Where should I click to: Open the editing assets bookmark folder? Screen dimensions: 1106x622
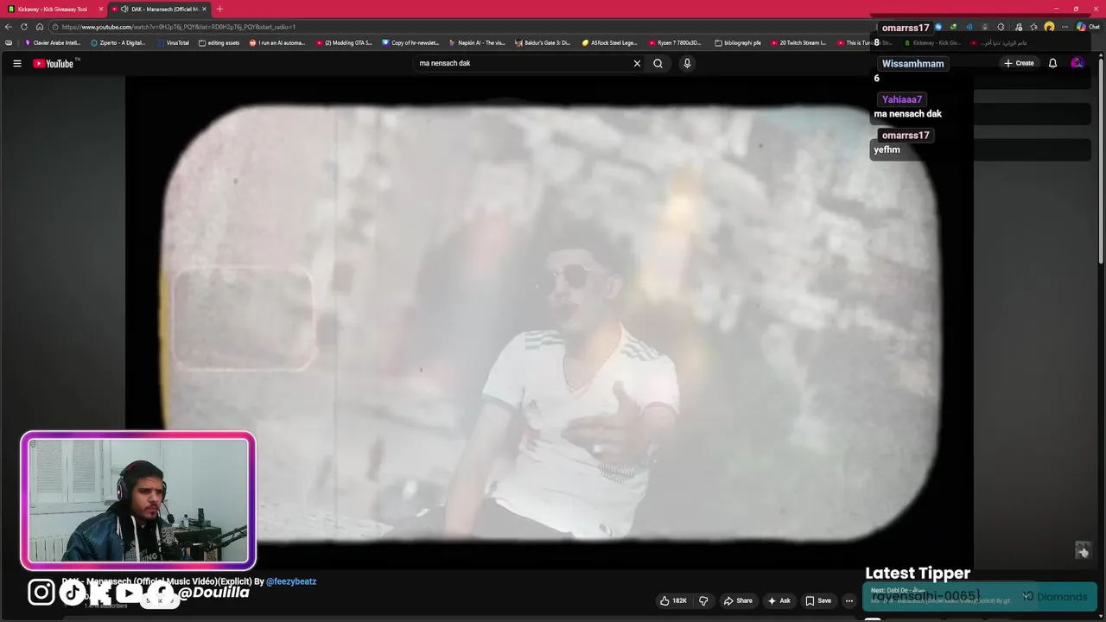pyautogui.click(x=219, y=42)
